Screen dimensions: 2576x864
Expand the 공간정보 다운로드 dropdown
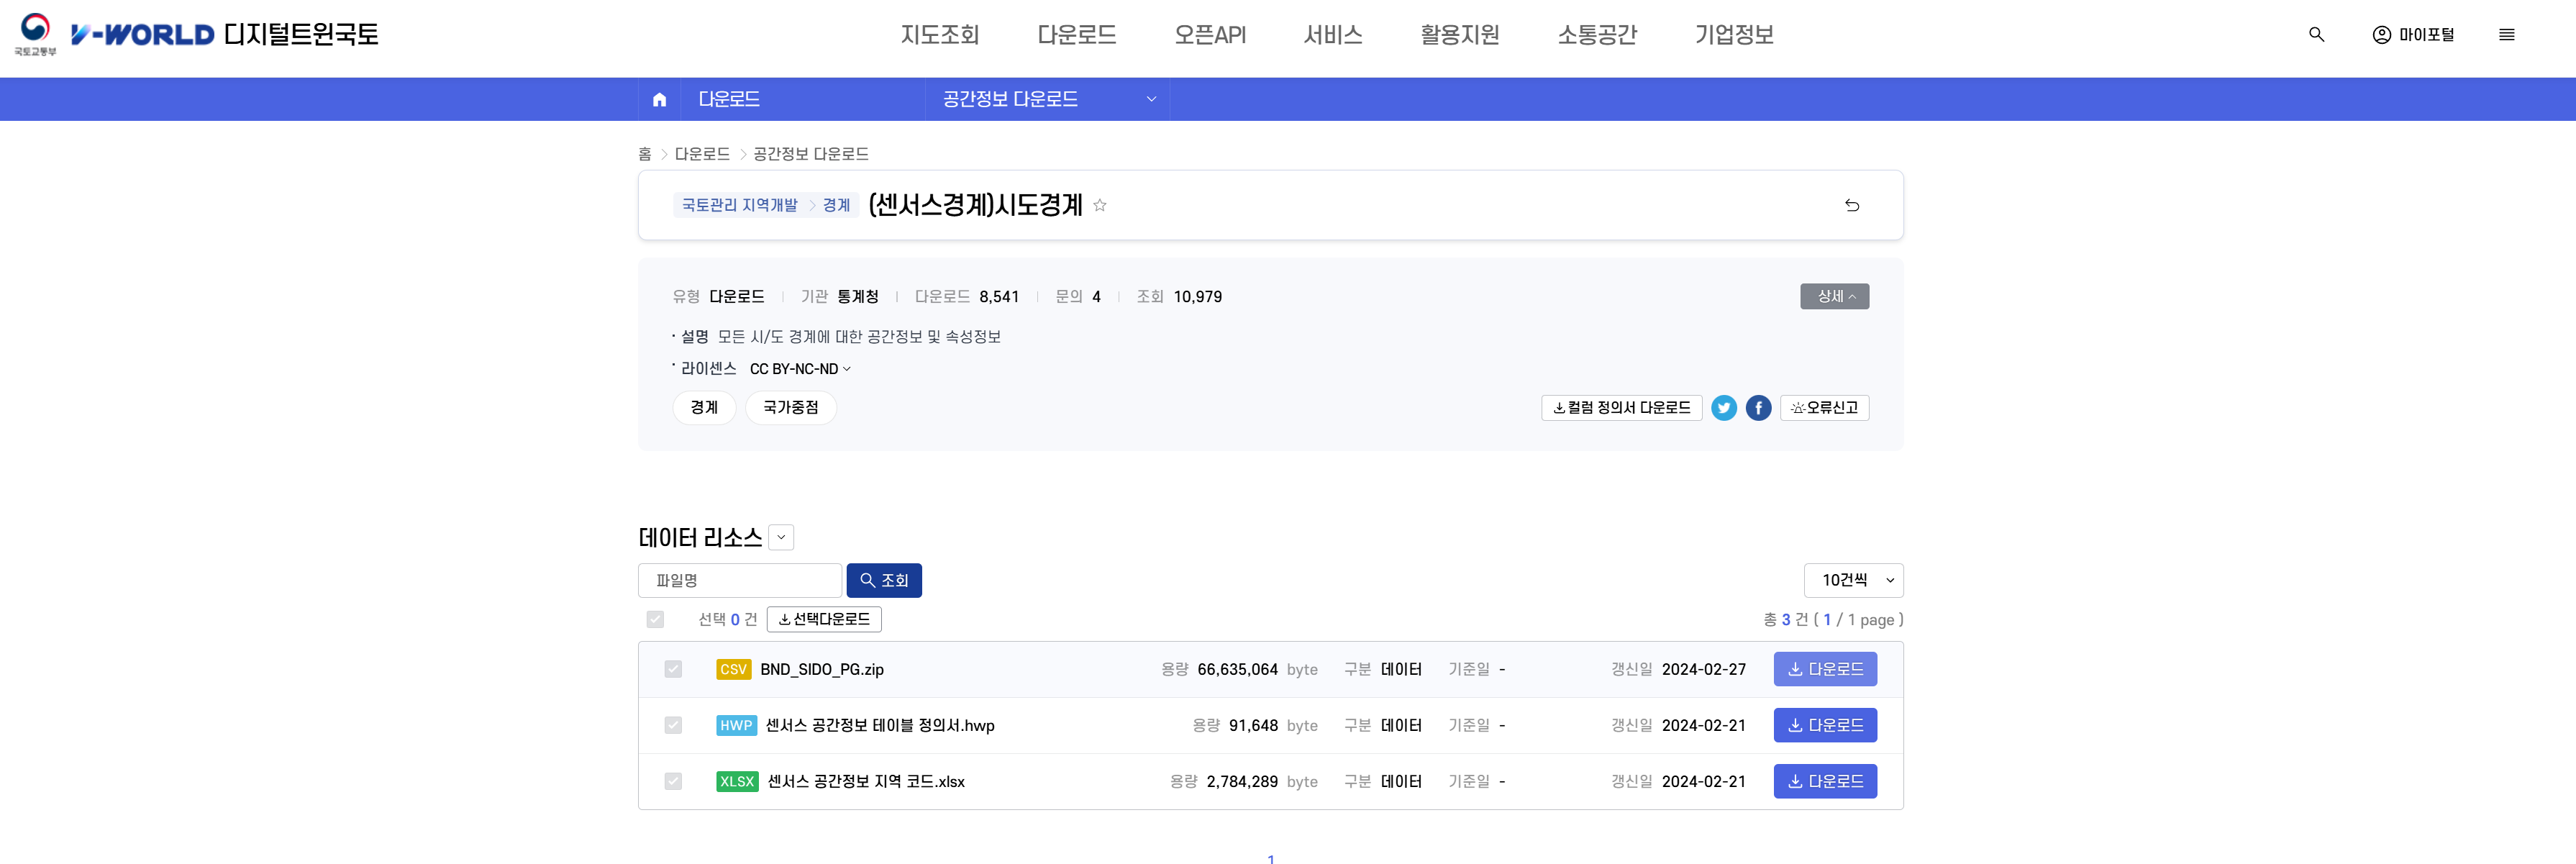pyautogui.click(x=1047, y=99)
